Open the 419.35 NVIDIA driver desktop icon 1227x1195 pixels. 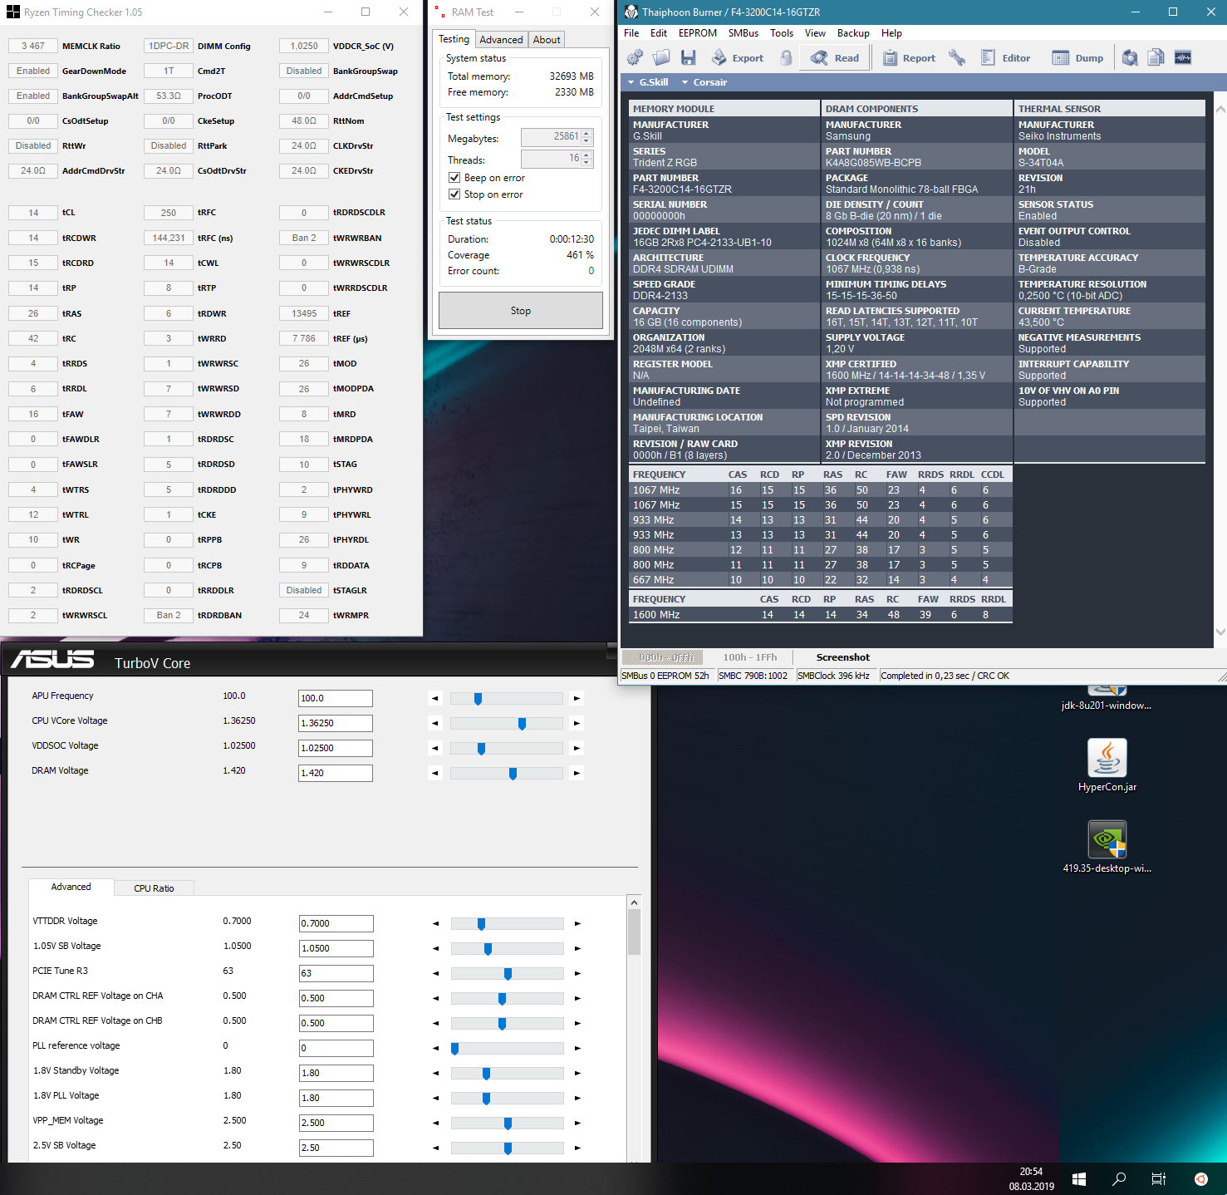[1107, 847]
